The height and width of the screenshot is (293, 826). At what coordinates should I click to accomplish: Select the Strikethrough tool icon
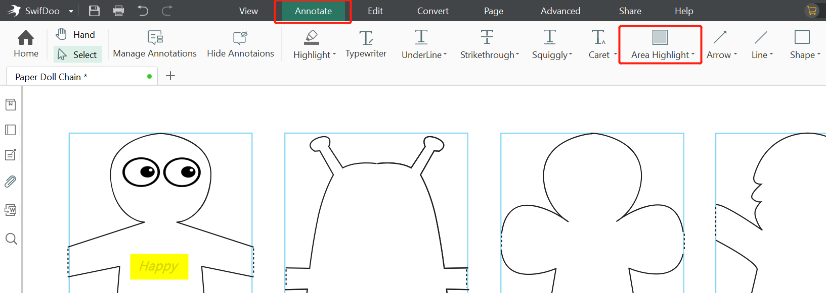tap(487, 37)
